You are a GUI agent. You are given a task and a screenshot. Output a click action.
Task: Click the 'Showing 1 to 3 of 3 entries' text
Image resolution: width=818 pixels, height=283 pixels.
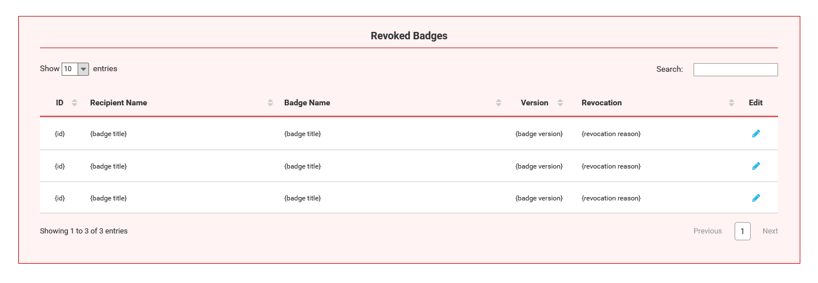click(84, 231)
